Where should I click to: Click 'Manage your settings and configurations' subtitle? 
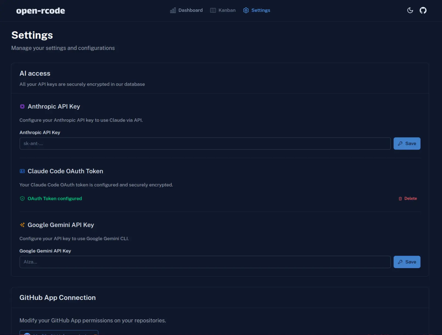pyautogui.click(x=63, y=48)
